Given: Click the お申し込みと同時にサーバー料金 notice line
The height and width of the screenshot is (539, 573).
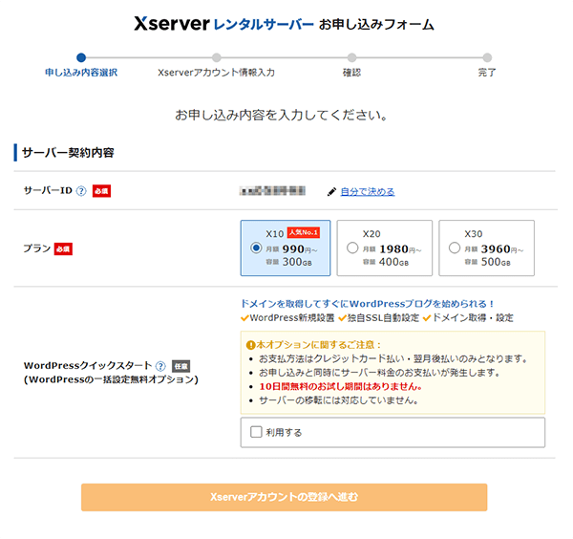Looking at the screenshot, I should point(380,373).
